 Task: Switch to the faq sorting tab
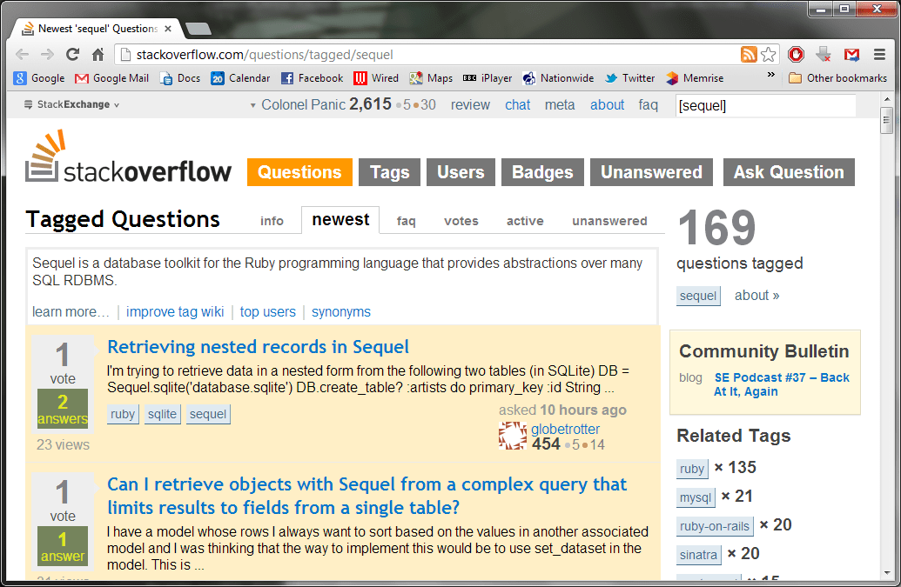pyautogui.click(x=406, y=221)
